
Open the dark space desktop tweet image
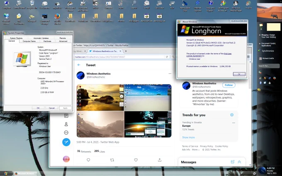[148, 124]
